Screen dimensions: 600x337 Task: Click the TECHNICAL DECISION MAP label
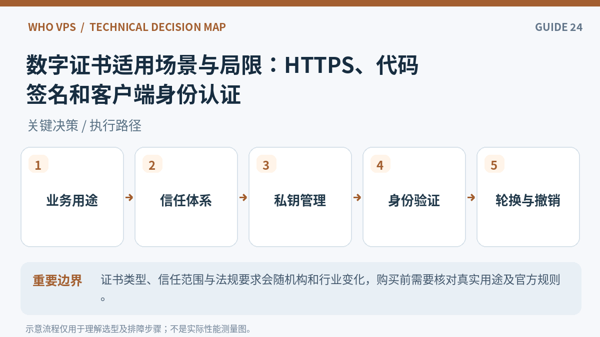157,27
